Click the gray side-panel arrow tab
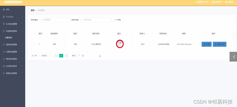The width and height of the screenshot is (237, 107). pos(233,56)
